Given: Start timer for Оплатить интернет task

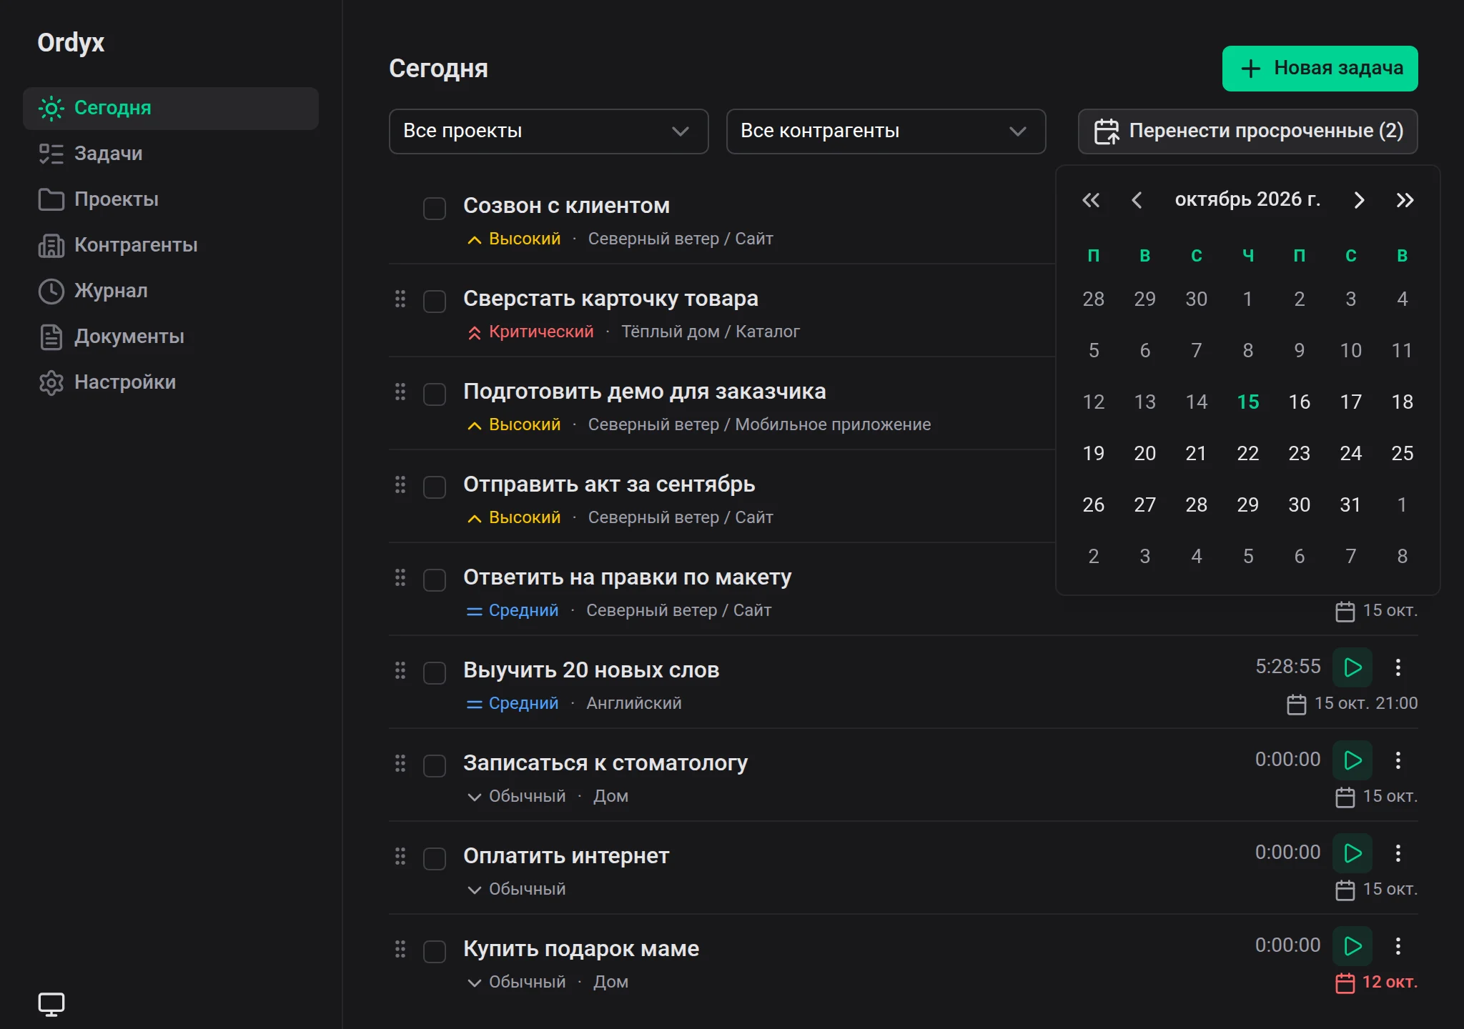Looking at the screenshot, I should coord(1352,853).
